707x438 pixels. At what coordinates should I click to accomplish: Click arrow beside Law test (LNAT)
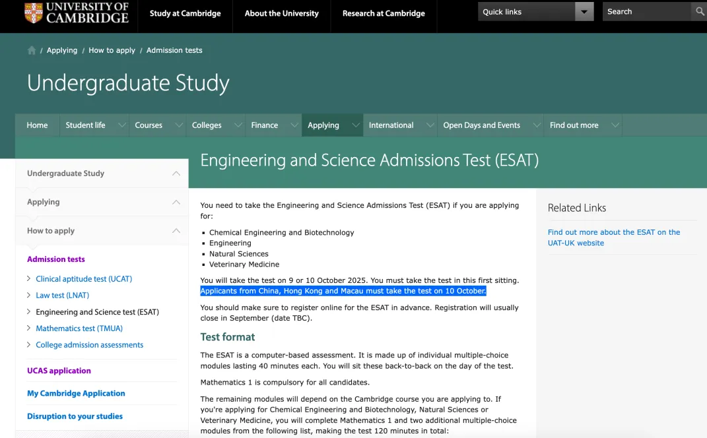(x=28, y=295)
